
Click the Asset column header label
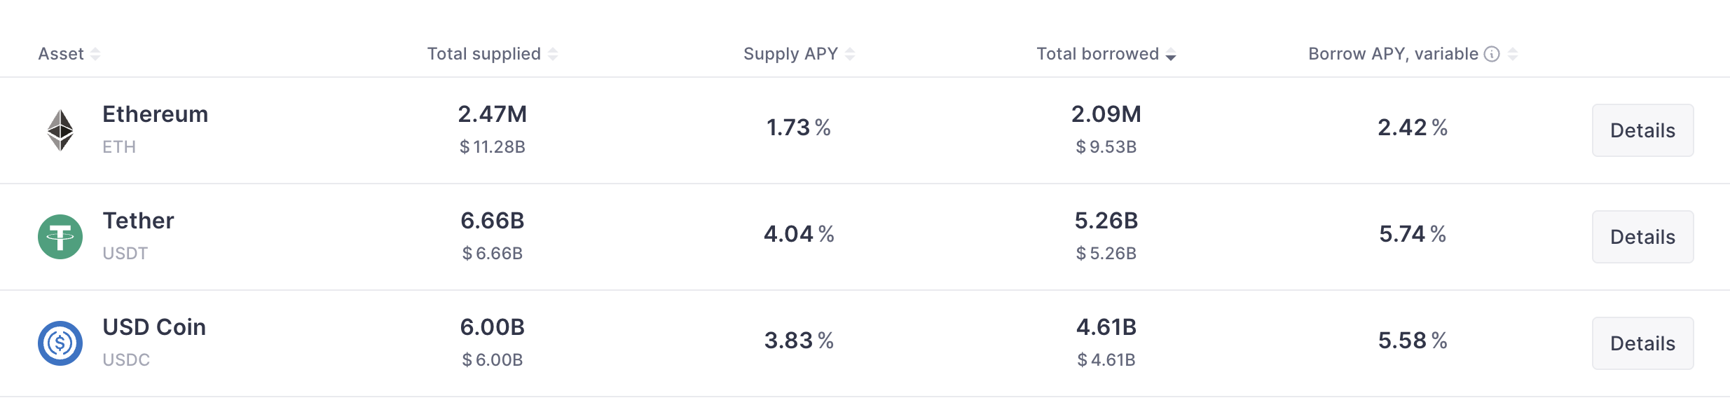(61, 54)
